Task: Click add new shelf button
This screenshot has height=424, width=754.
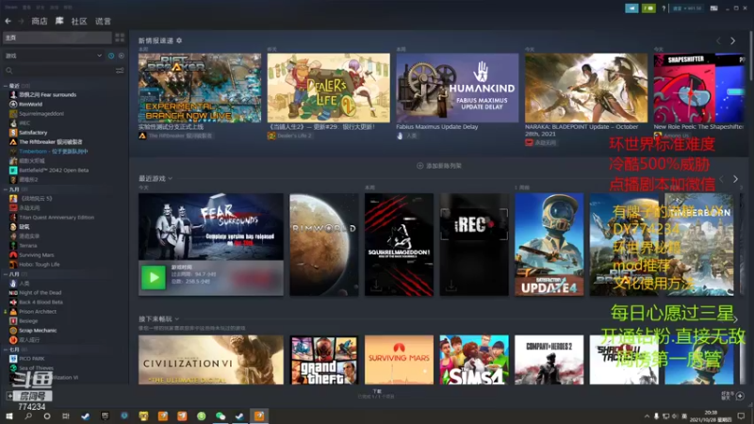Action: click(x=439, y=166)
